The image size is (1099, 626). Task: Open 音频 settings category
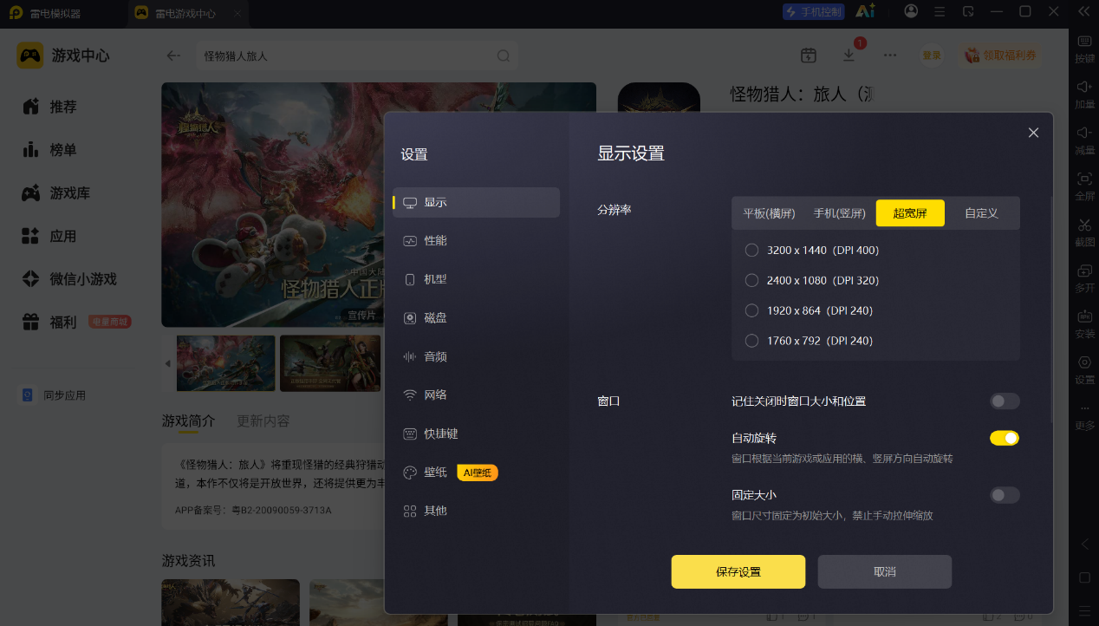coord(476,356)
